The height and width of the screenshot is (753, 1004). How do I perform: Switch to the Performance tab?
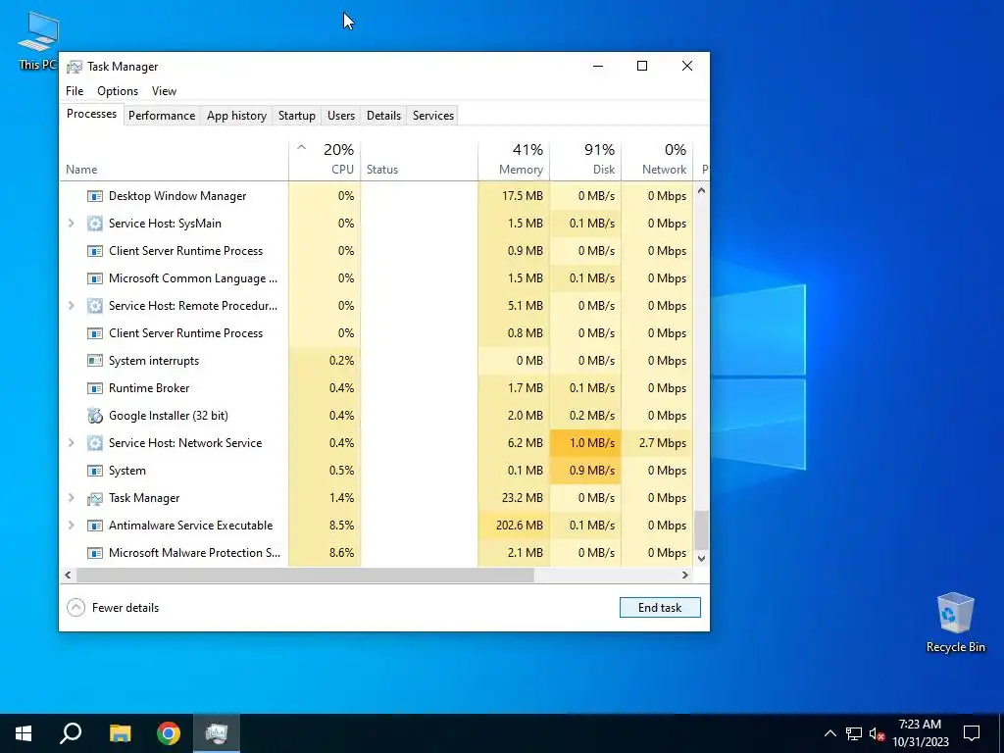(x=162, y=116)
